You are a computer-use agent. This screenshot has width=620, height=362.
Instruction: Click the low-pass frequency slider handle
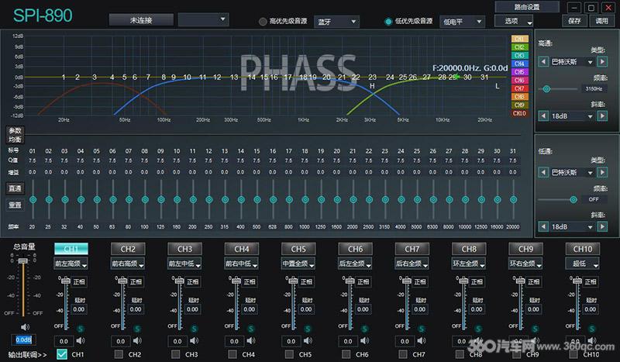[x=573, y=200]
